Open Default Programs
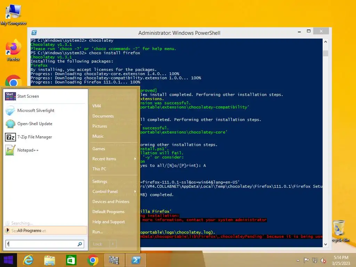The image size is (356, 267). pos(108,212)
